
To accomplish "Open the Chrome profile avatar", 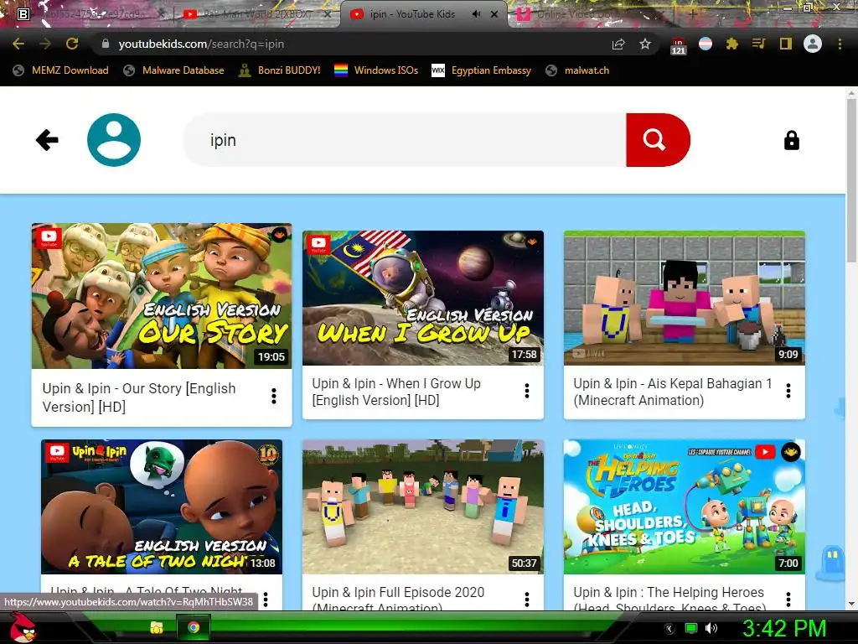I will pyautogui.click(x=813, y=44).
